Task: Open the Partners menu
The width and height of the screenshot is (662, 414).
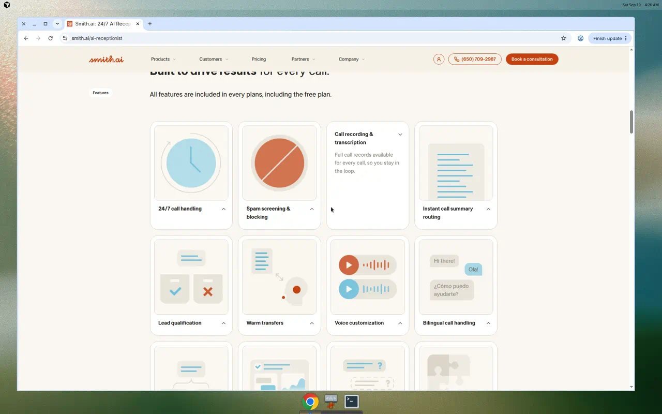Action: coord(303,59)
